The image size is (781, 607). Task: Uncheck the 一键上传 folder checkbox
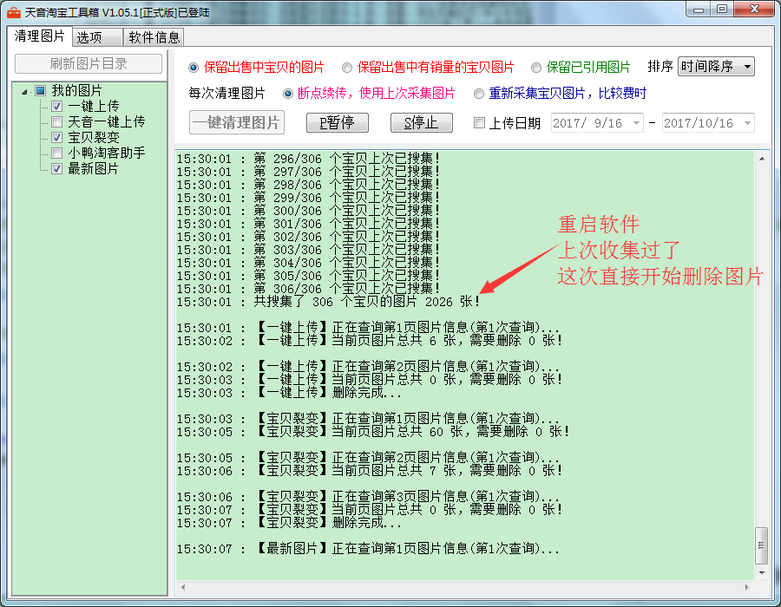[x=57, y=107]
